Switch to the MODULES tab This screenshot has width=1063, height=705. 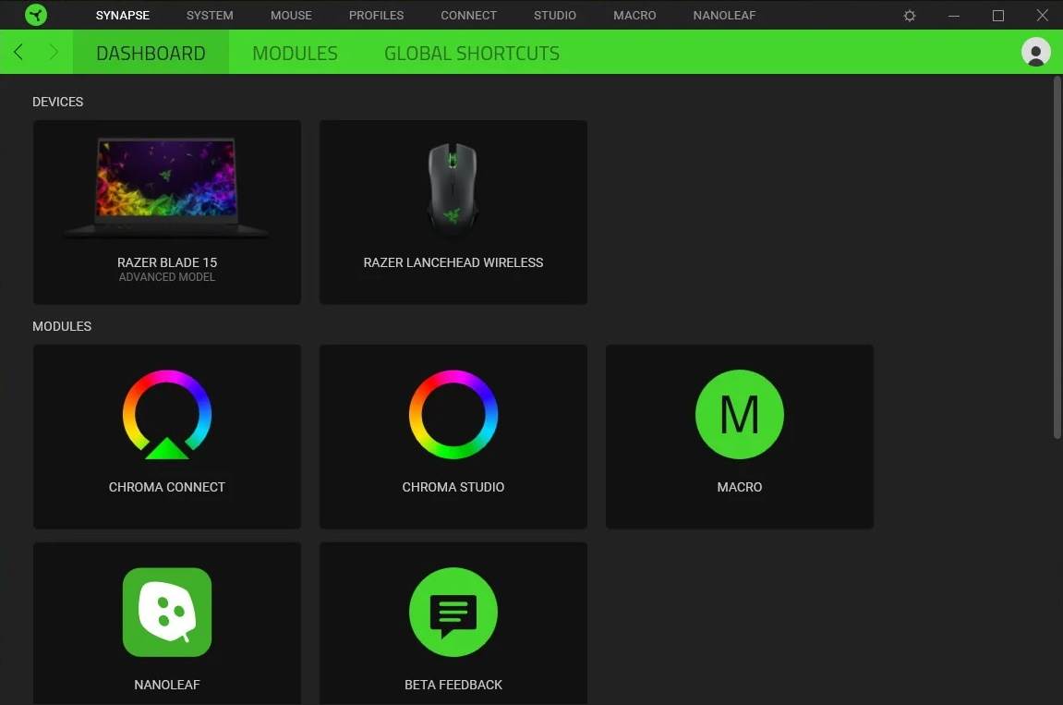click(295, 53)
